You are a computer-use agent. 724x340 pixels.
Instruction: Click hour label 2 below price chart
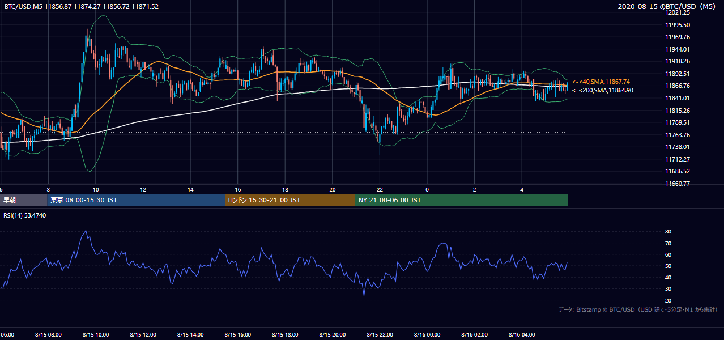pyautogui.click(x=475, y=190)
